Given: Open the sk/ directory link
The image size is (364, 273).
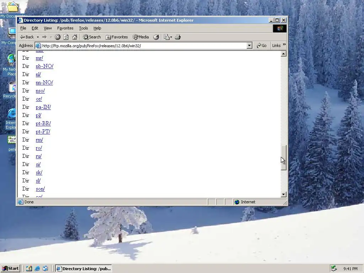Looking at the screenshot, I should pyautogui.click(x=39, y=172).
